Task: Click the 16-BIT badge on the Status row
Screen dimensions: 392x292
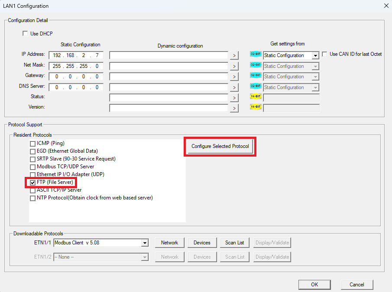Action: (x=256, y=96)
